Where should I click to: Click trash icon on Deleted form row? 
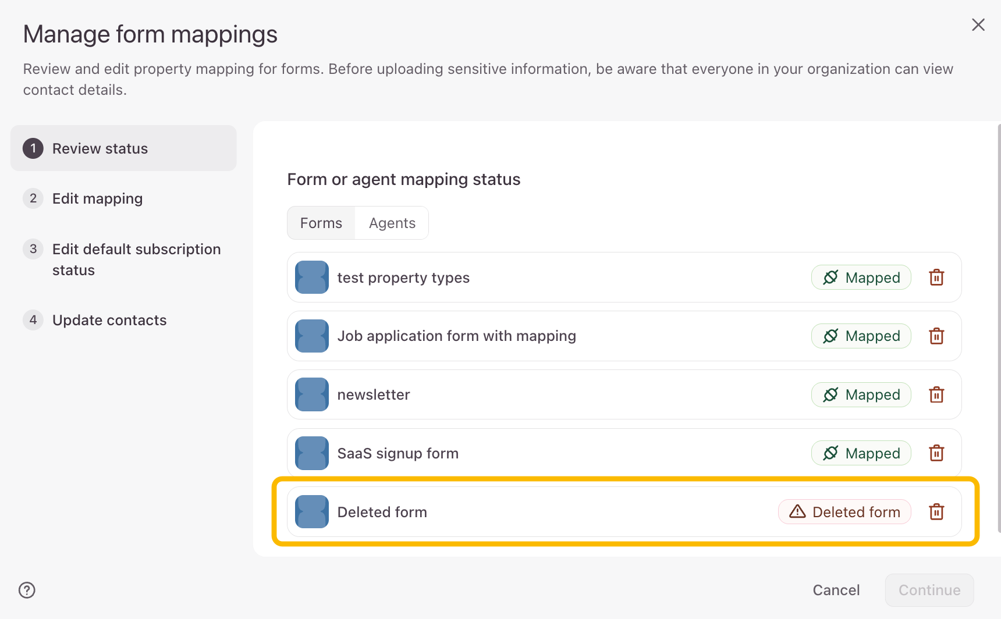click(936, 512)
